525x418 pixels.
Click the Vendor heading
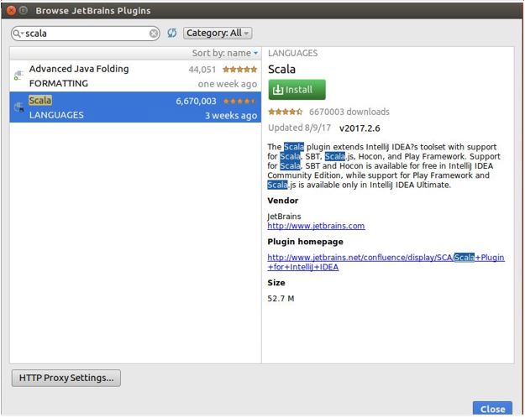tap(283, 201)
